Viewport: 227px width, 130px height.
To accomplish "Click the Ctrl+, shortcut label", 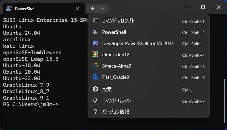I will [187, 90].
